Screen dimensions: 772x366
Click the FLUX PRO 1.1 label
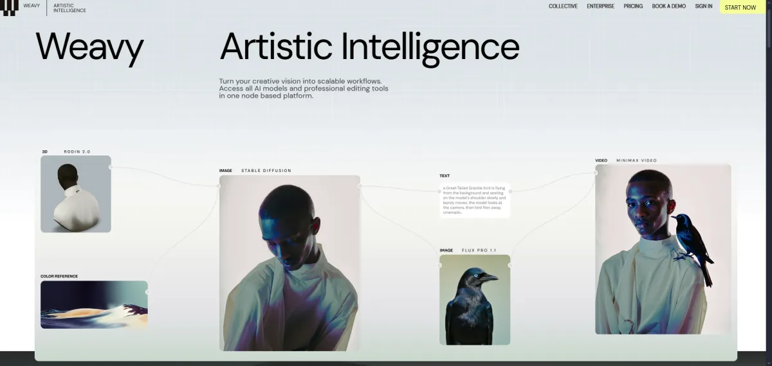(479, 250)
